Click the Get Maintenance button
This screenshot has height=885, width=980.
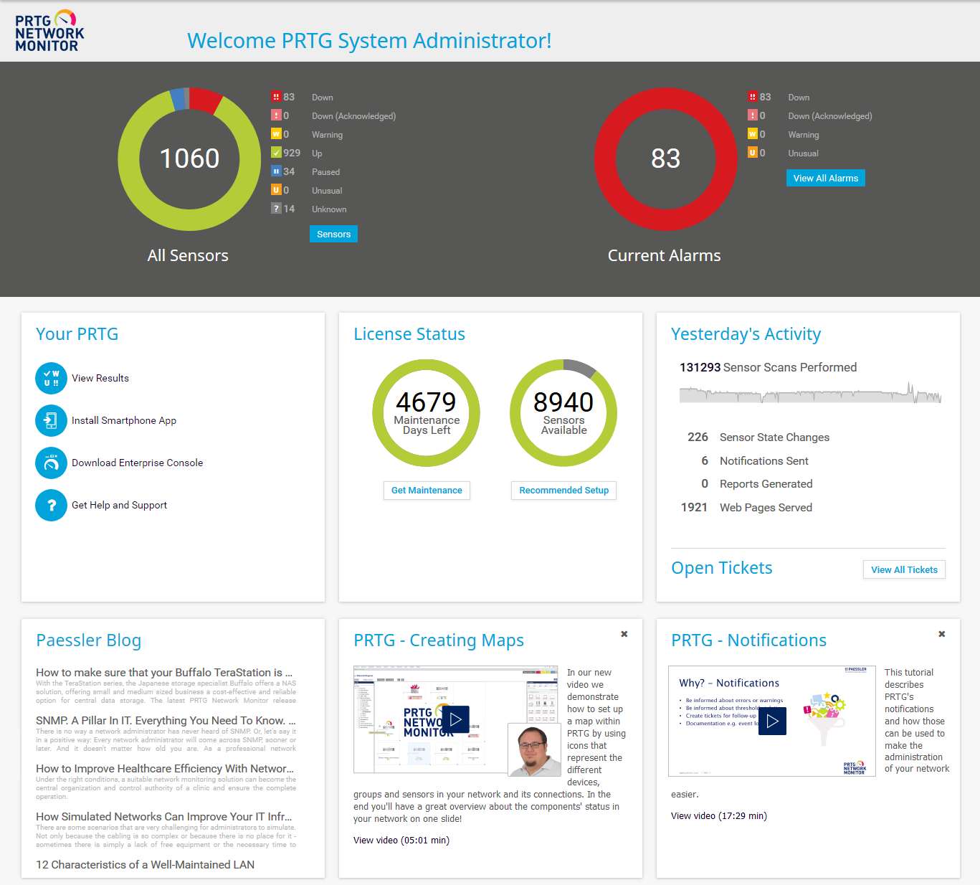click(427, 491)
